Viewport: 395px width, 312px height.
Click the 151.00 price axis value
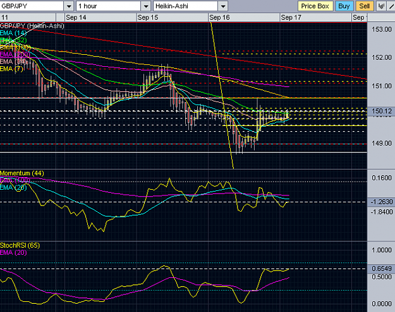point(382,86)
